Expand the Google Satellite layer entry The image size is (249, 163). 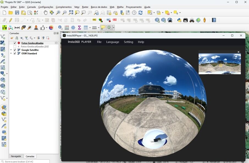11,50
